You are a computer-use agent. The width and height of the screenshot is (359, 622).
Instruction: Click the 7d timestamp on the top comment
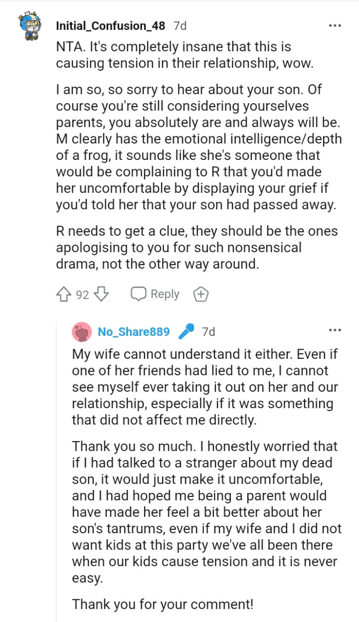click(180, 24)
